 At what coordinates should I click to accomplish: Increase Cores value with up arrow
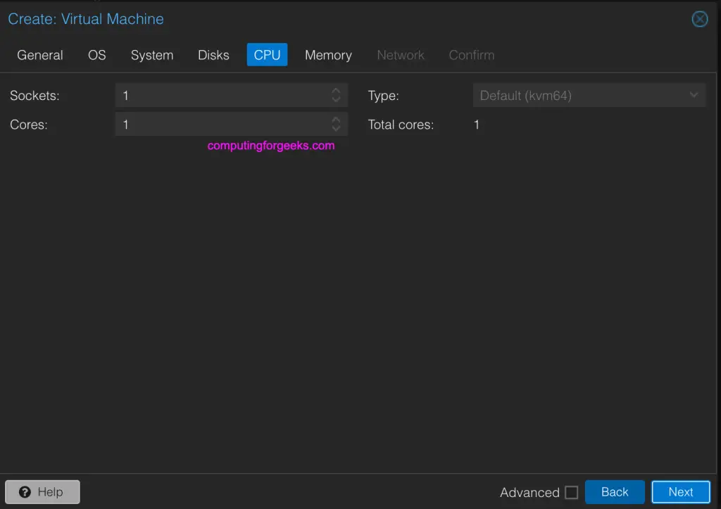click(x=336, y=120)
